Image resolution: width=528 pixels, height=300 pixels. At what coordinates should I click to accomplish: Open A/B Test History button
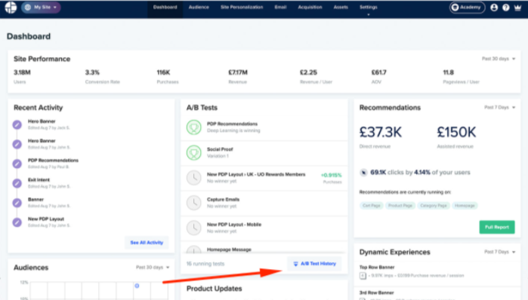point(314,264)
